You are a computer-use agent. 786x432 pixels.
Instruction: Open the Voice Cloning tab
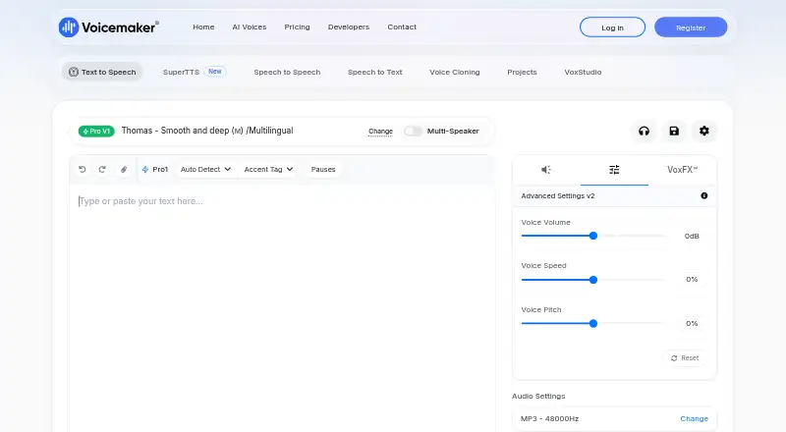[455, 73]
